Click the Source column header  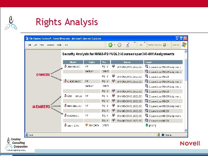[x=127, y=62]
